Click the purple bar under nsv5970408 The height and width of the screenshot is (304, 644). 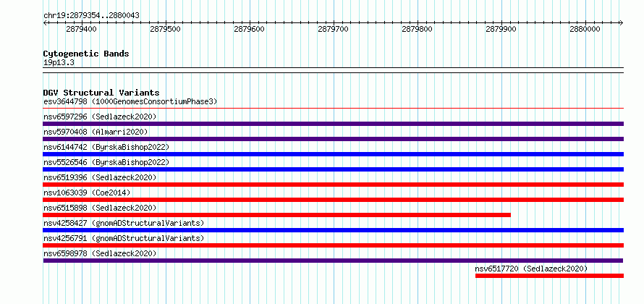[x=334, y=139]
